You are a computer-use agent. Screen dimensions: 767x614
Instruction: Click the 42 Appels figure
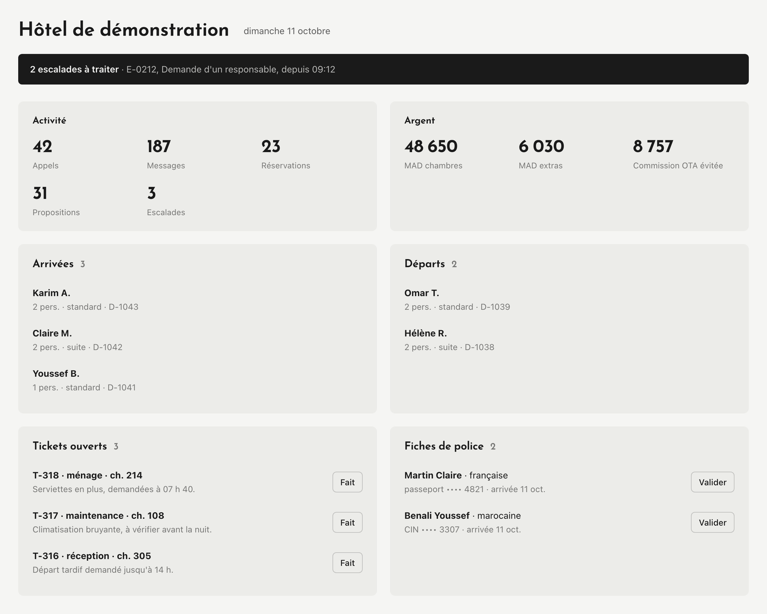[42, 147]
